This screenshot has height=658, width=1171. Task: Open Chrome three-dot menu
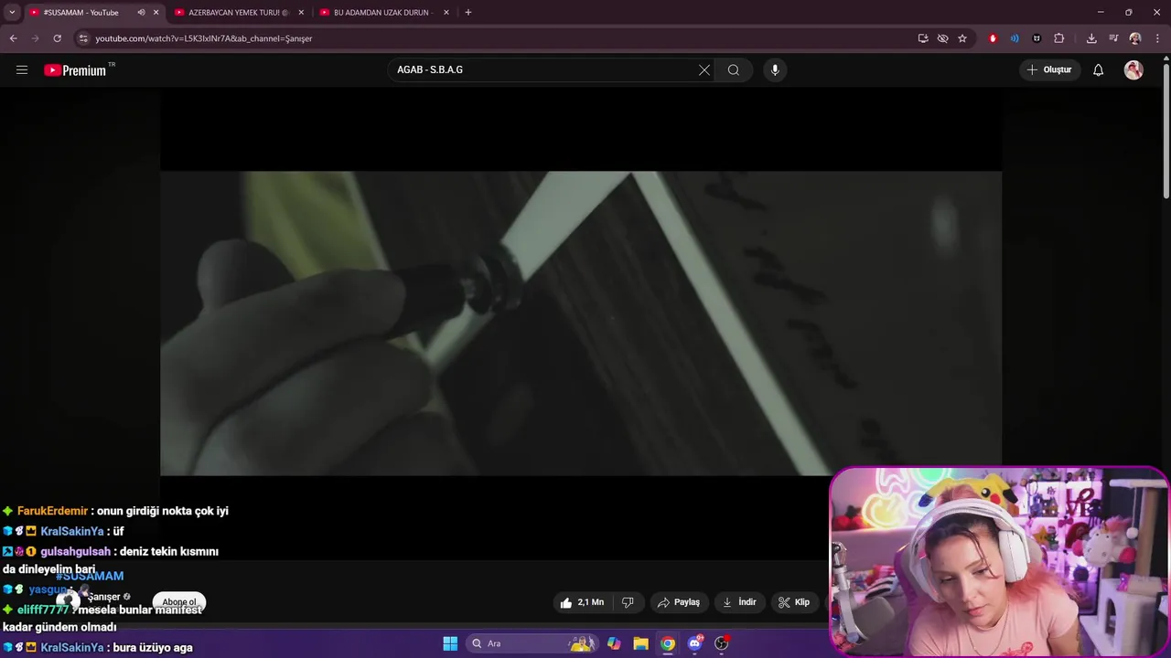tap(1157, 38)
